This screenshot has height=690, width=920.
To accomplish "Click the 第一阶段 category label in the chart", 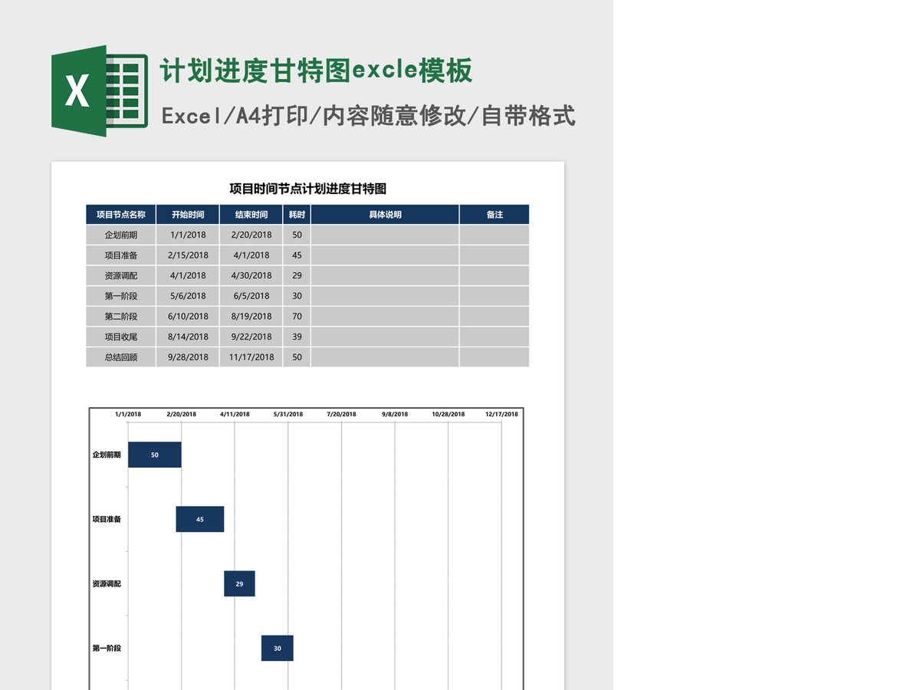I will tap(107, 648).
